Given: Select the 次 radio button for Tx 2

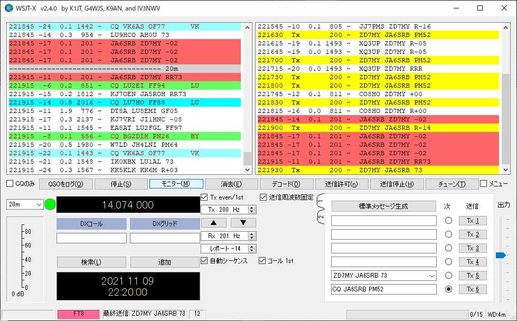Looking at the screenshot, I should point(448,234).
